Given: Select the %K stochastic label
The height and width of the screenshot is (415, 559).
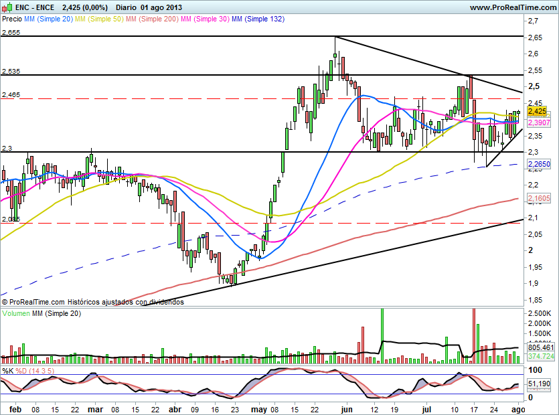Looking at the screenshot, I should 8,371.
